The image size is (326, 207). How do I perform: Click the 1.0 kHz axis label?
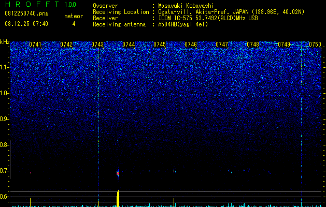coord(4,93)
